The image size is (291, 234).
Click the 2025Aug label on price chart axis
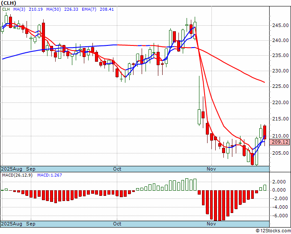12,169
